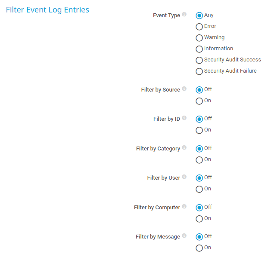The image size is (274, 257).
Task: Enable Filter by ID
Action: (199, 130)
